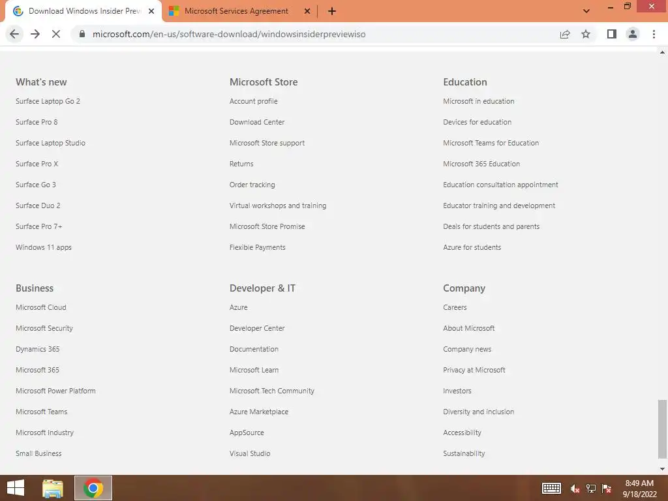Viewport: 668px width, 501px height.
Task: Open the Chrome three-dot menu
Action: 654,34
